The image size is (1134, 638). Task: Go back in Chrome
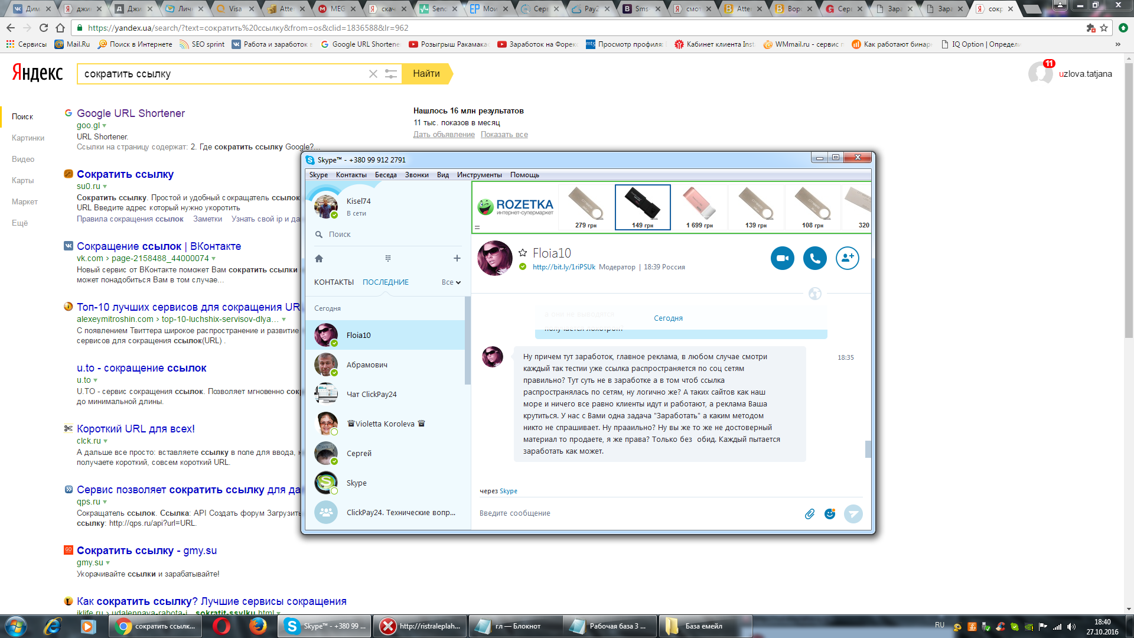point(11,28)
